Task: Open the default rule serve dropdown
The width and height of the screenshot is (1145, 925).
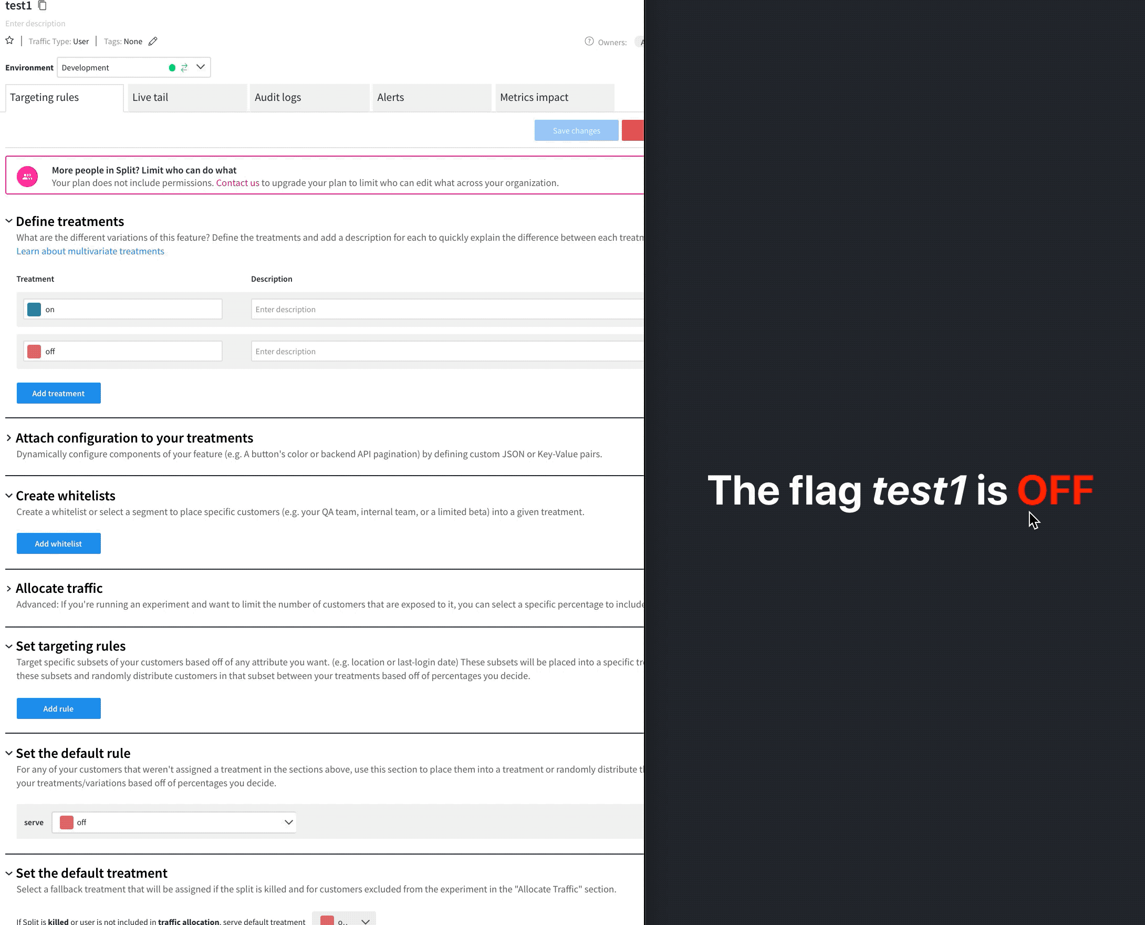Action: (174, 822)
